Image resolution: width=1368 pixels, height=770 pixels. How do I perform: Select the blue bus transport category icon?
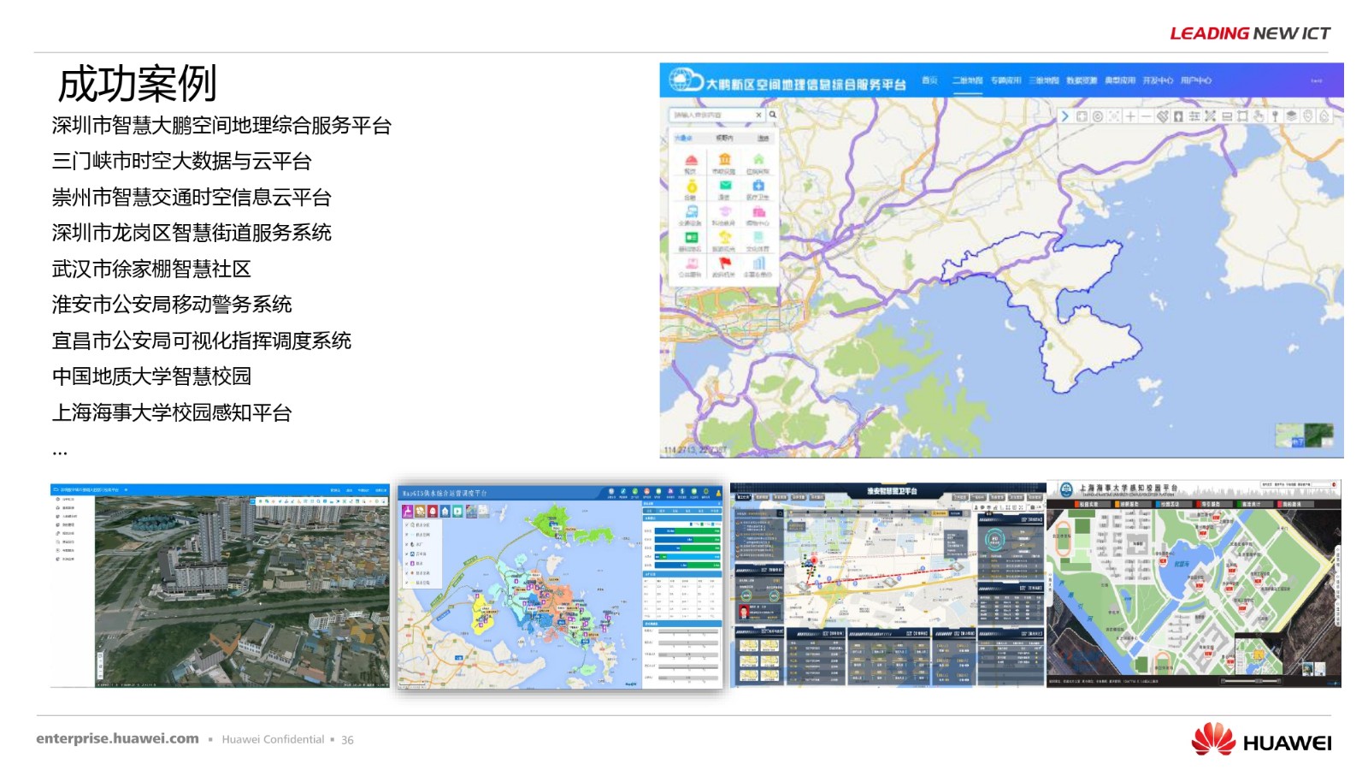tap(691, 211)
